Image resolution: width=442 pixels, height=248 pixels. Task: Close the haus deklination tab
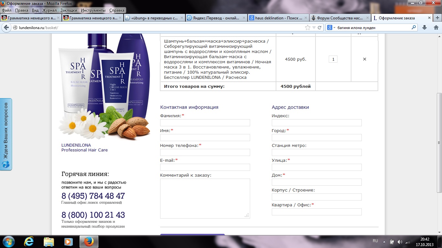tap(305, 18)
